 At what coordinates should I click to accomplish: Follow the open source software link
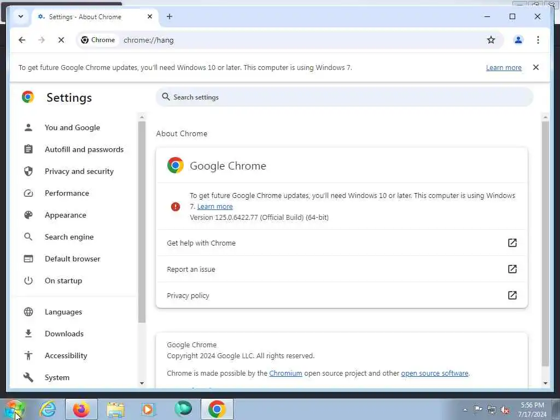tap(435, 373)
